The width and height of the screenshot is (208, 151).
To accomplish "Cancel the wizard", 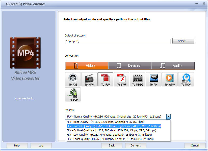I will tap(195, 145).
